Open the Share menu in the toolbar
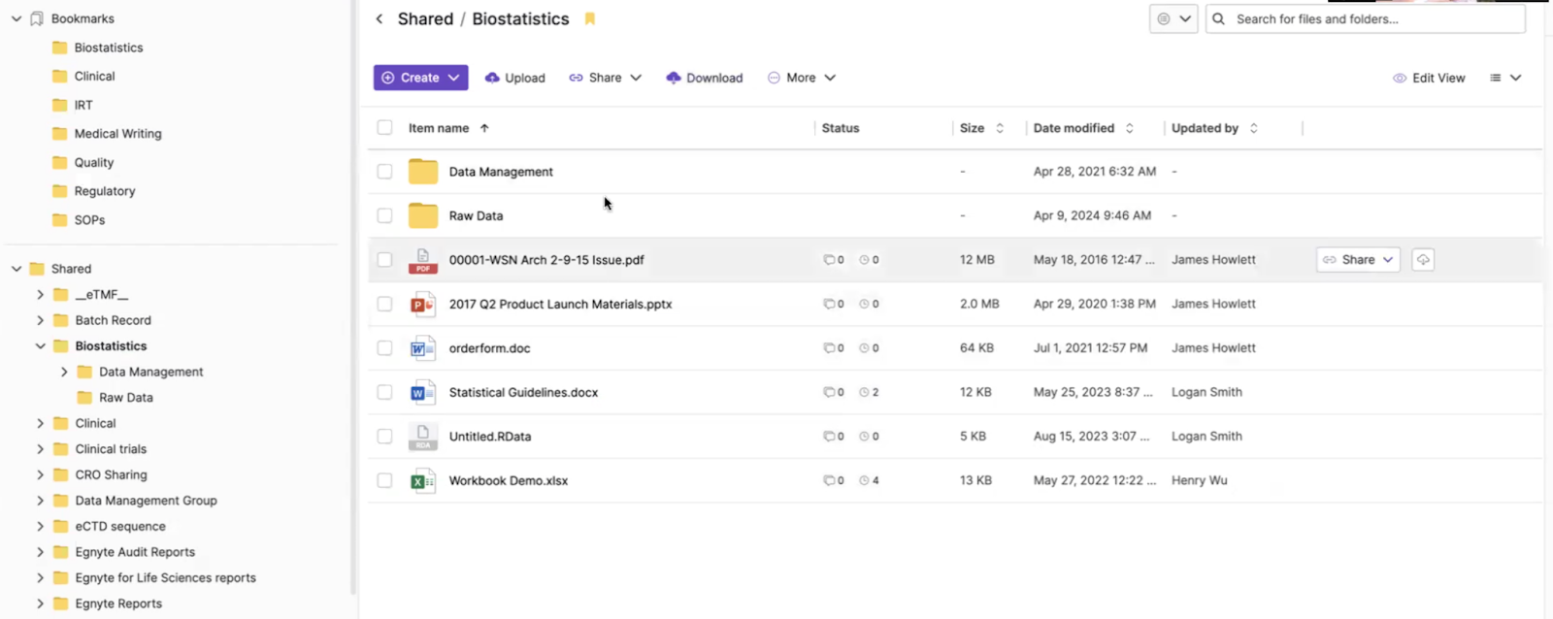1553x619 pixels. coord(605,78)
